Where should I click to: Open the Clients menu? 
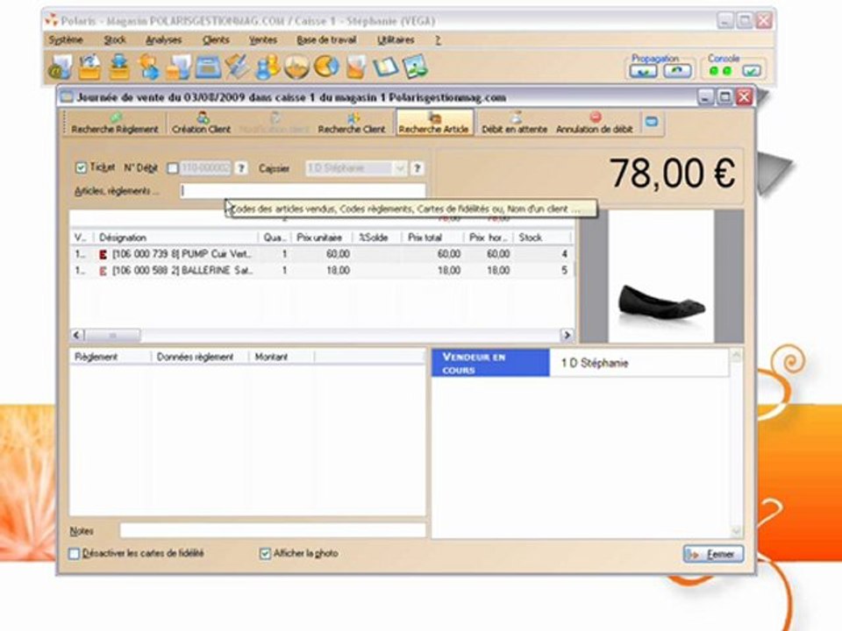tap(216, 39)
